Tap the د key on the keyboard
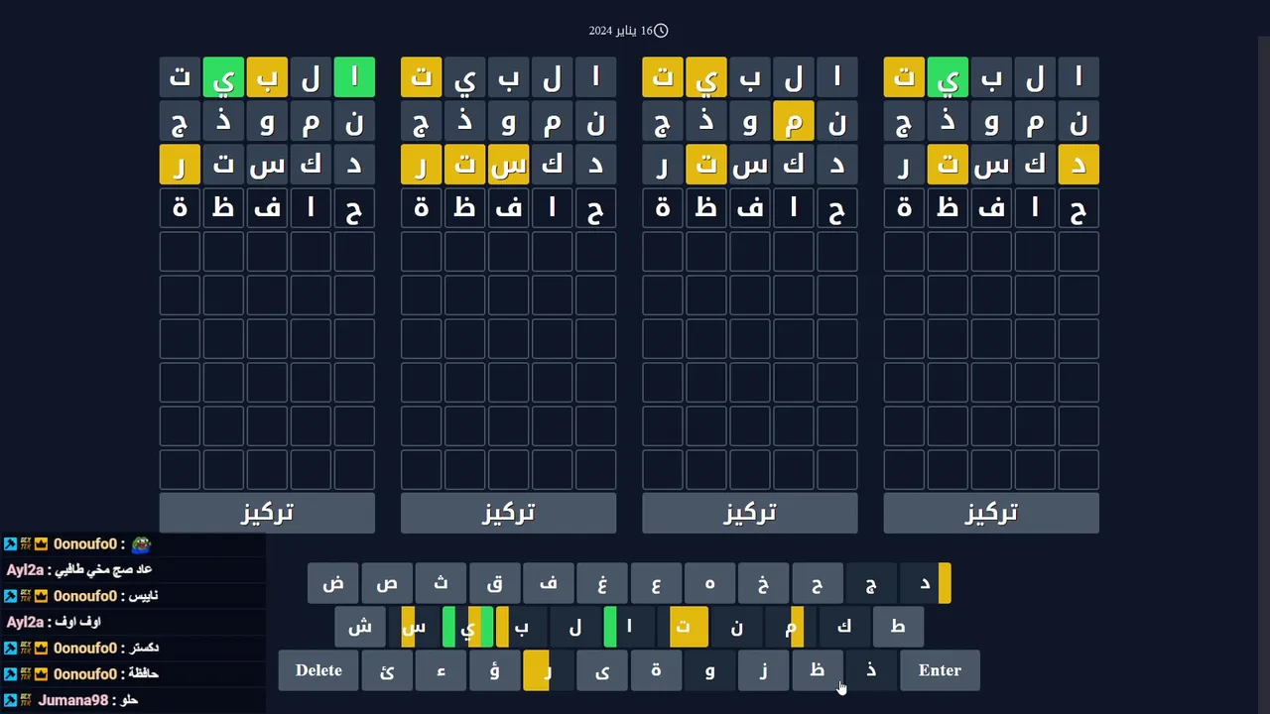This screenshot has width=1270, height=714. tap(925, 583)
